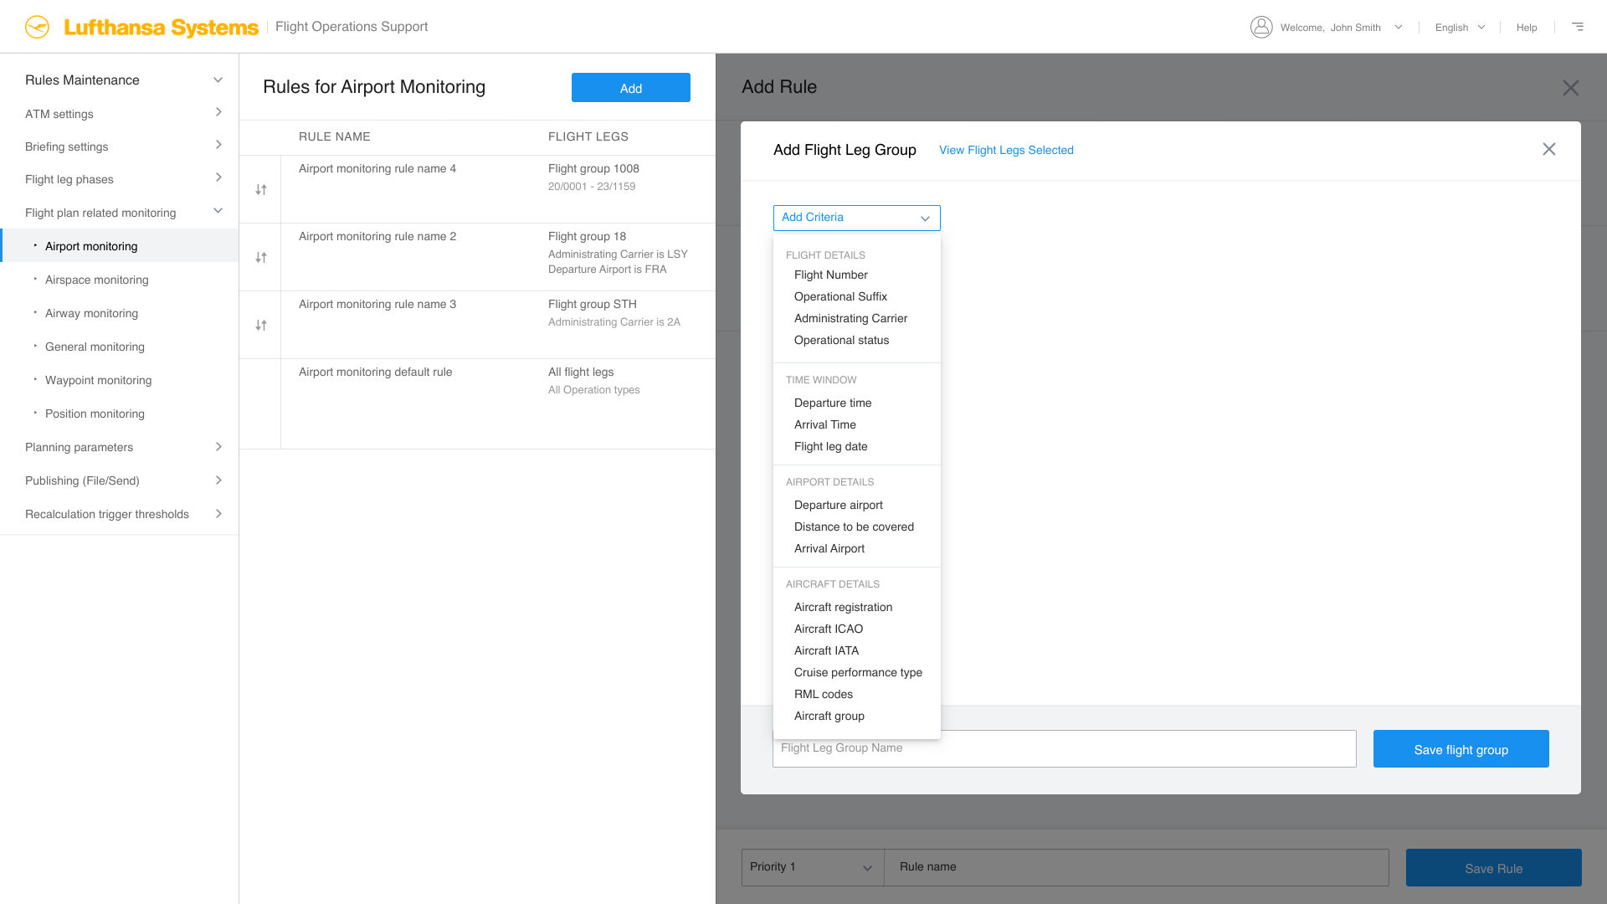
Task: Open Waypoint monitoring in sidebar
Action: tap(98, 380)
